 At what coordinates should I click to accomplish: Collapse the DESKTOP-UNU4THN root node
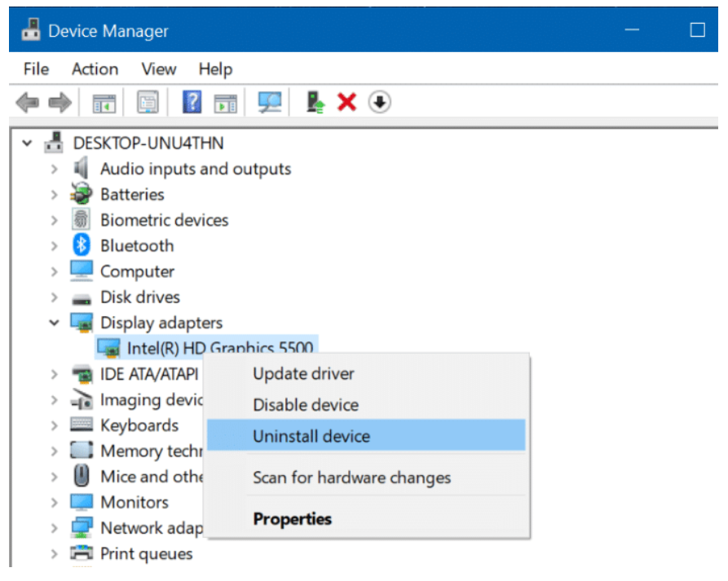tap(28, 143)
